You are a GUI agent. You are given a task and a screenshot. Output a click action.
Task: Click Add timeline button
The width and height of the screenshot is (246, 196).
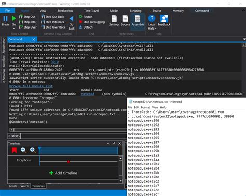(x=63, y=173)
